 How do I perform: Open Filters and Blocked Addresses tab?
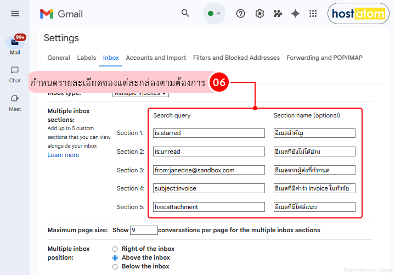pyautogui.click(x=236, y=58)
